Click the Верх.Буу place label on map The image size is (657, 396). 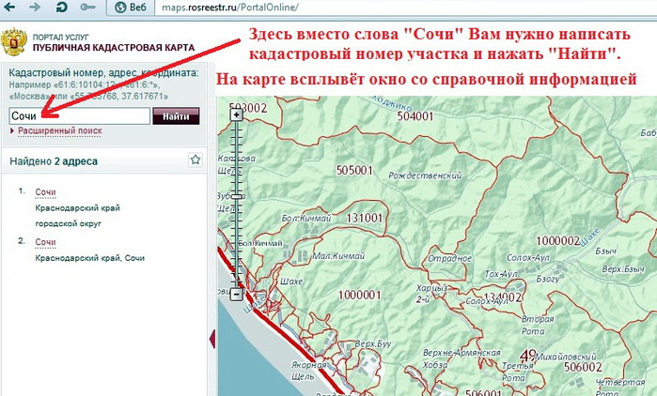pyautogui.click(x=373, y=344)
